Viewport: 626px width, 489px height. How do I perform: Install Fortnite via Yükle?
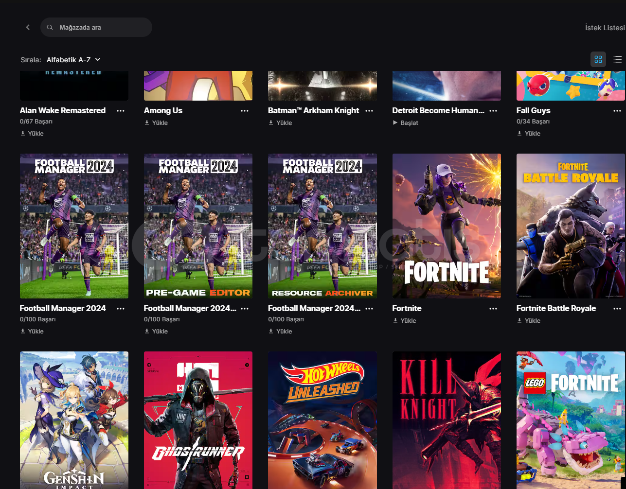(405, 321)
